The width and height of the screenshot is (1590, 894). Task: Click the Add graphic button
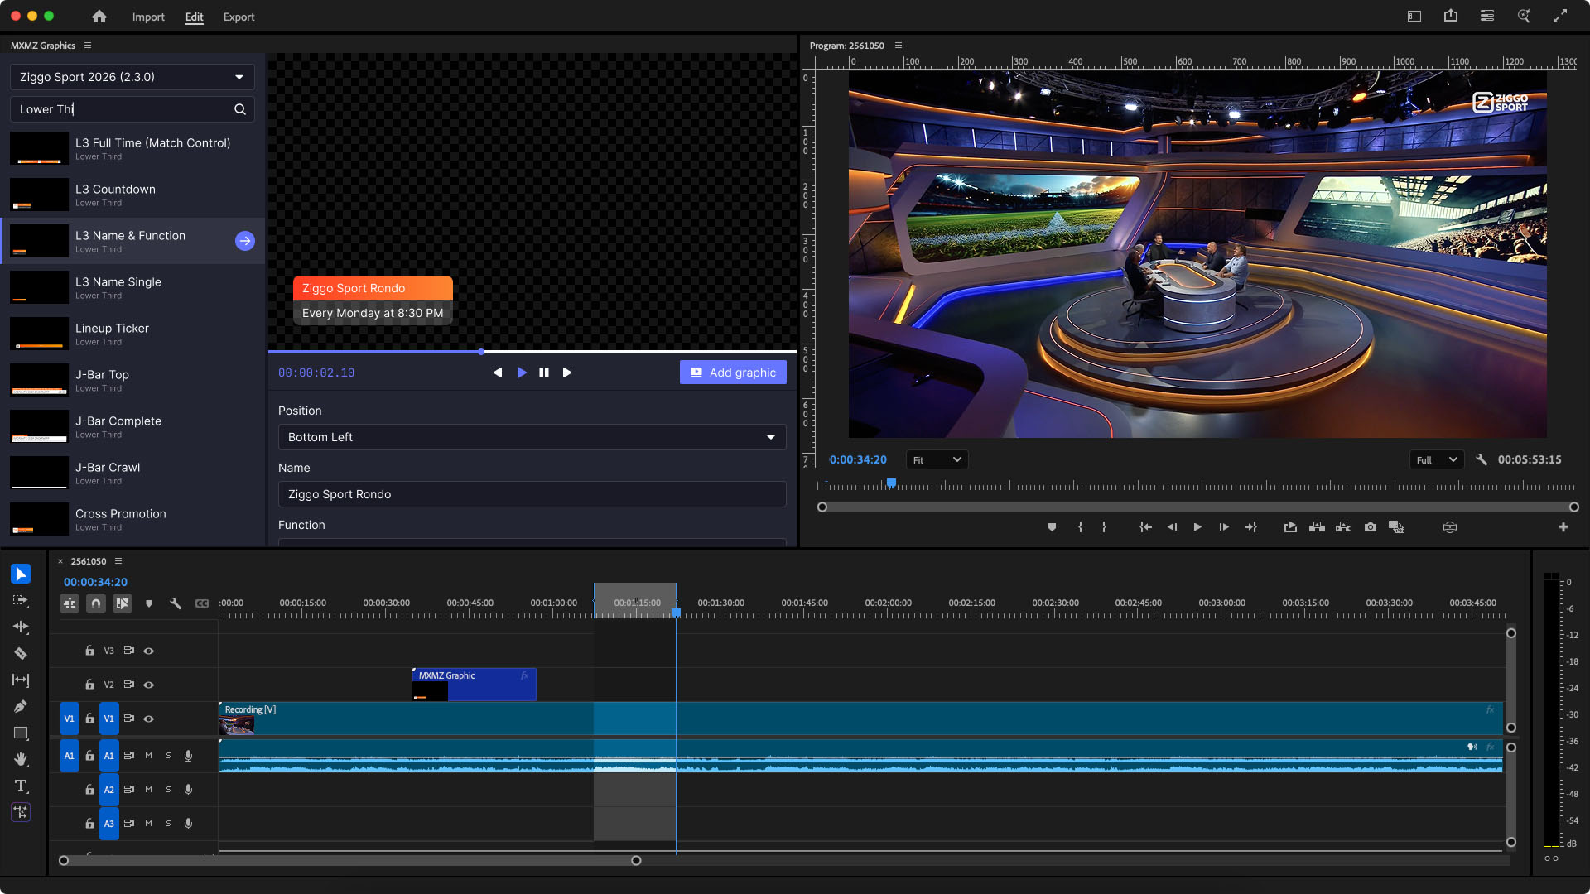tap(733, 372)
